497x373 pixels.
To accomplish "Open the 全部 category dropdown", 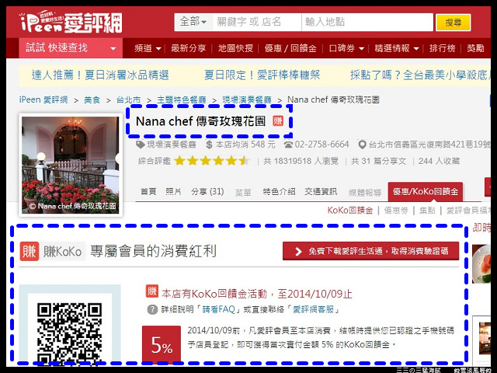I will coord(193,22).
